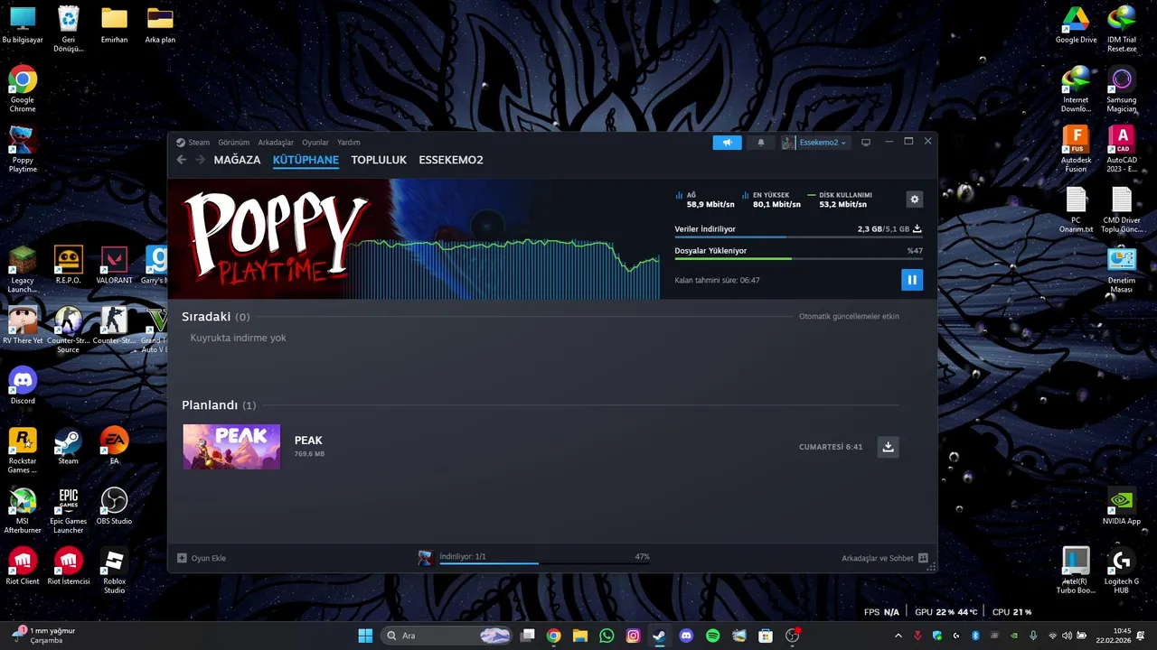This screenshot has width=1157, height=650.
Task: Switch to Big Picture mode icon
Action: point(865,143)
